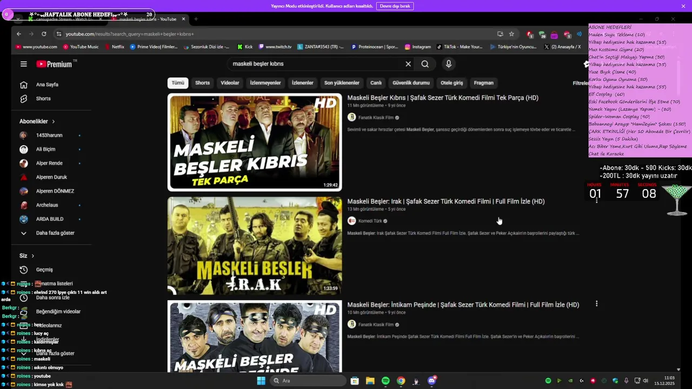Switch to Chrome in the taskbar
Viewport: 692px width, 389px height.
click(x=401, y=381)
